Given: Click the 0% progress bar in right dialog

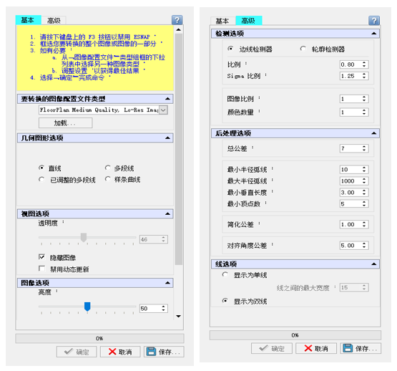Looking at the screenshot, I should (x=295, y=335).
